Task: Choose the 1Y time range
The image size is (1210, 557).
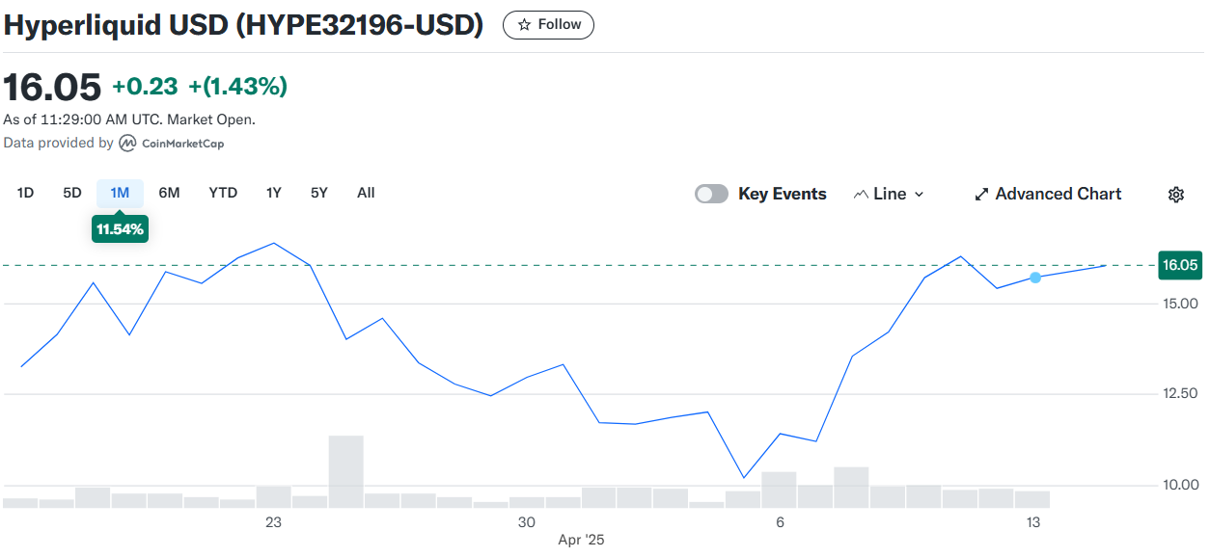Action: [x=274, y=193]
